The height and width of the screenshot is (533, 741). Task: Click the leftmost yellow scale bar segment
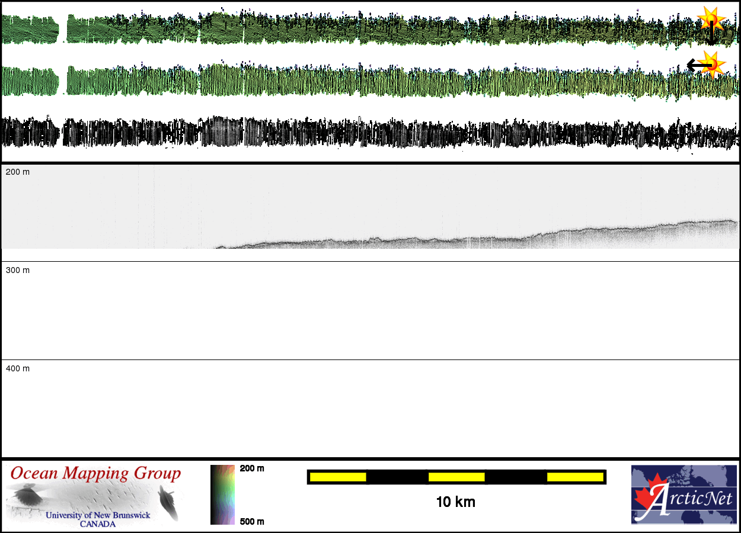[338, 477]
